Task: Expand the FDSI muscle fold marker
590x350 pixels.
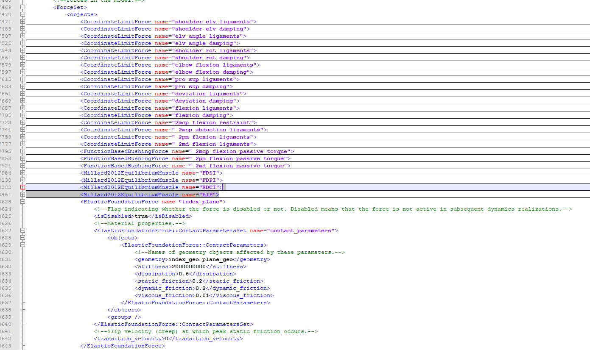Action: pos(22,173)
